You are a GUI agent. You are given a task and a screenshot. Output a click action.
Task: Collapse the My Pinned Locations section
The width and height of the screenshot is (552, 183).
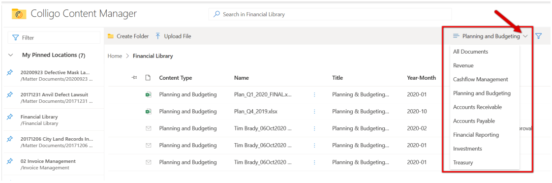10,55
